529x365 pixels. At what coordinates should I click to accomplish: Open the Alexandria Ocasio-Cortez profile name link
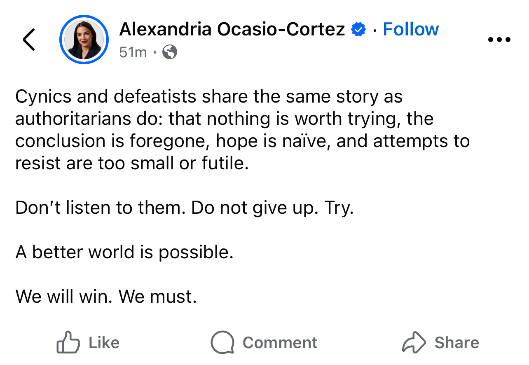point(232,29)
